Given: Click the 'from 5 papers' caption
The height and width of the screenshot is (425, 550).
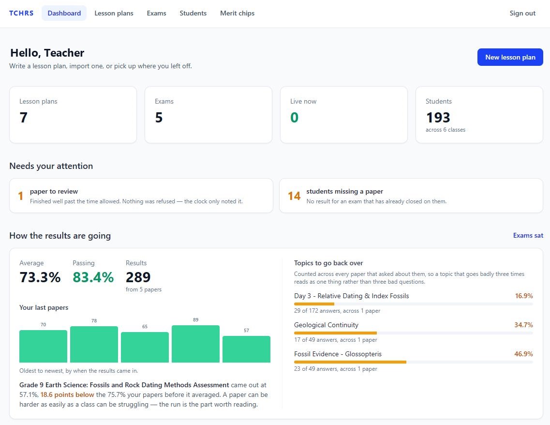Looking at the screenshot, I should (144, 289).
